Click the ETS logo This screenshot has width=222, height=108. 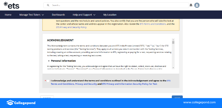[x=11, y=5]
